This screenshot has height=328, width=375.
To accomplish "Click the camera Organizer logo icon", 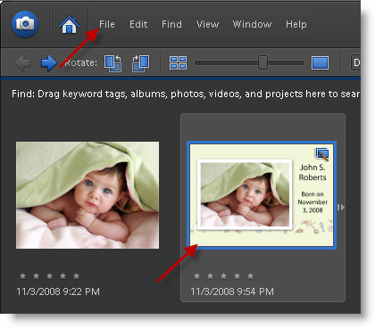I will [x=25, y=24].
